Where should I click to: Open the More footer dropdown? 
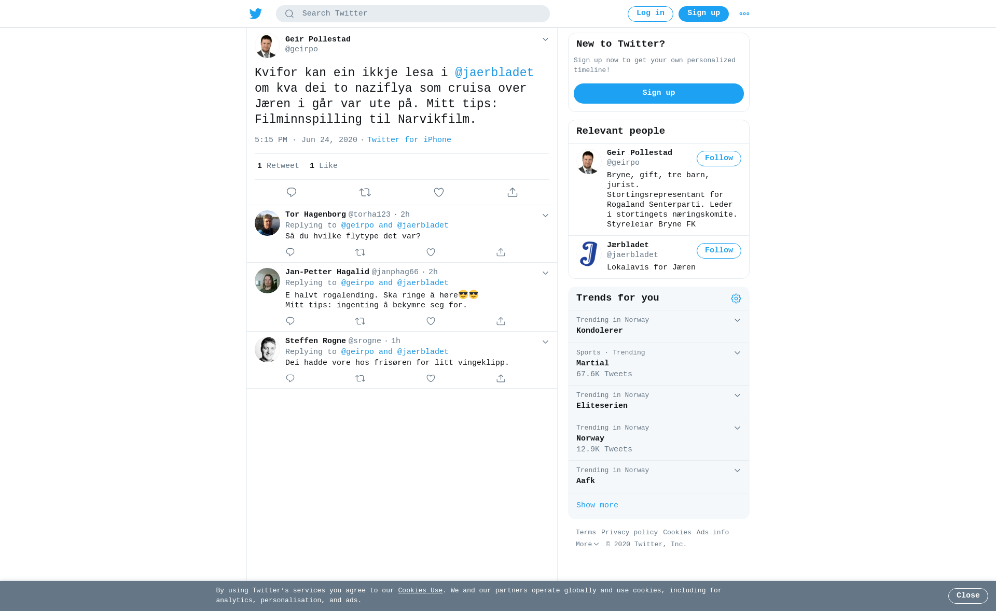click(x=587, y=545)
